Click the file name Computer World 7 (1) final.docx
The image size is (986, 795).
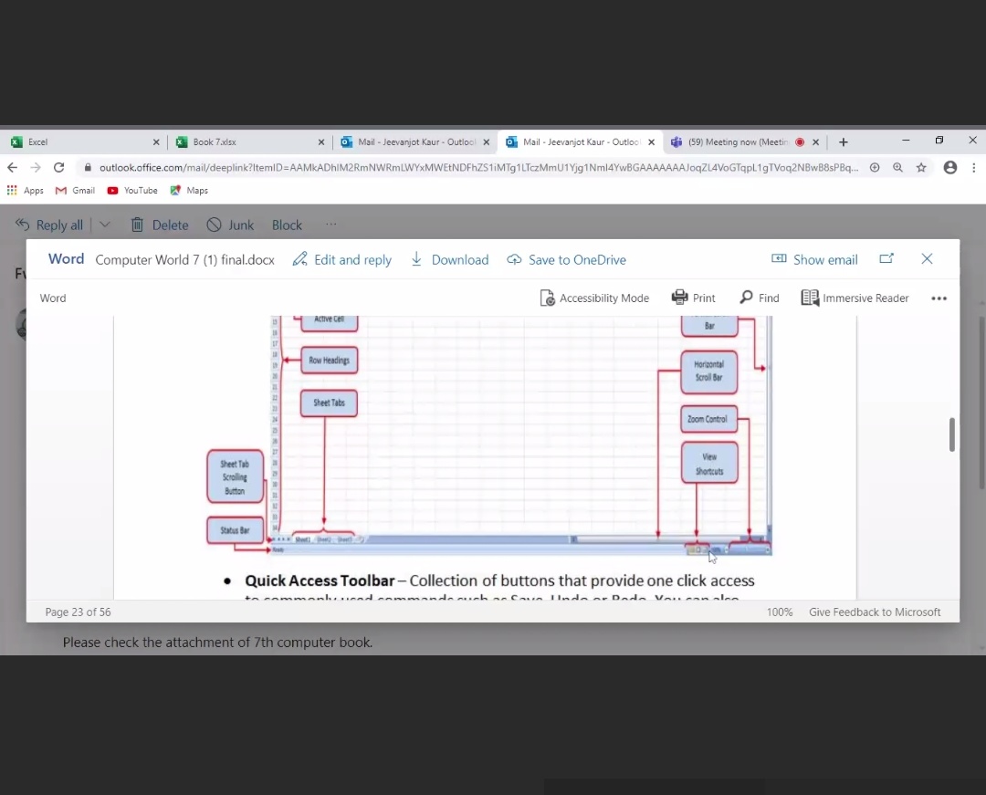pos(184,259)
